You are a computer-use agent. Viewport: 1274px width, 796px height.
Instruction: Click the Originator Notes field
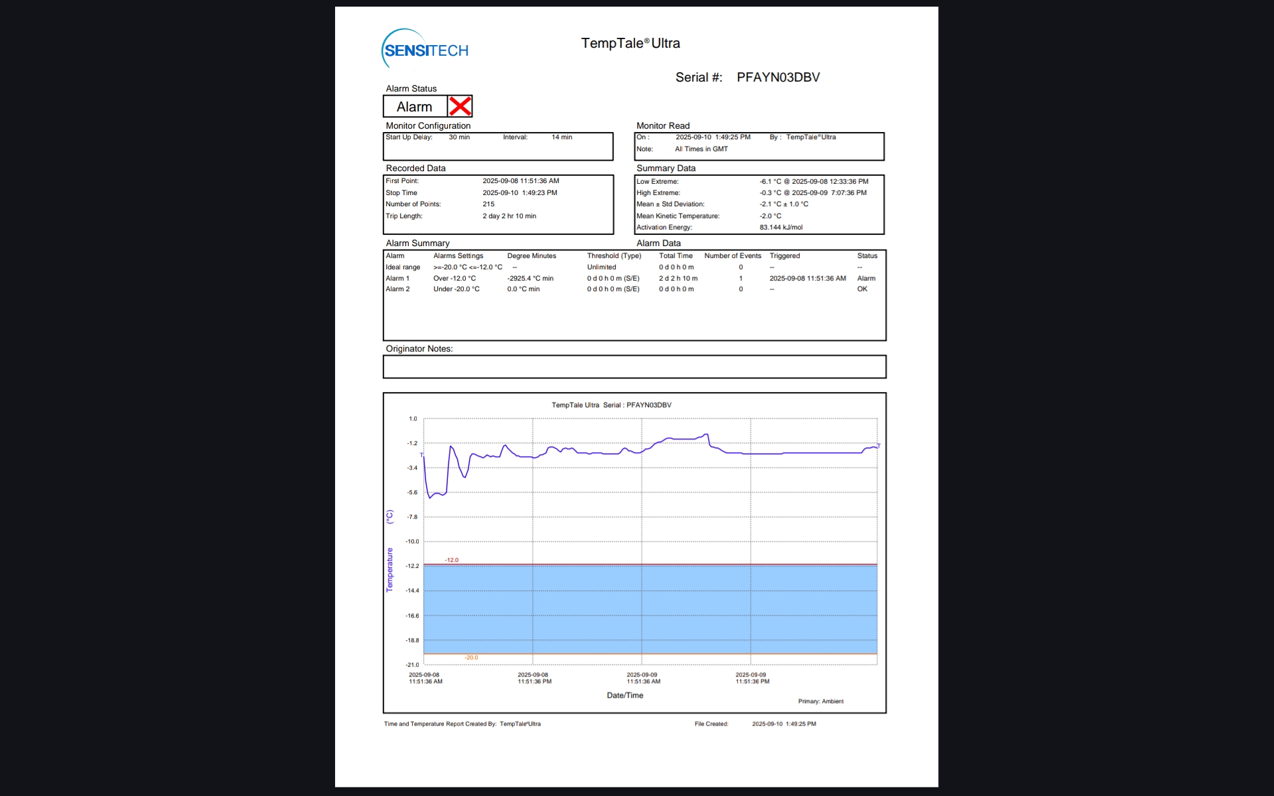pyautogui.click(x=634, y=367)
